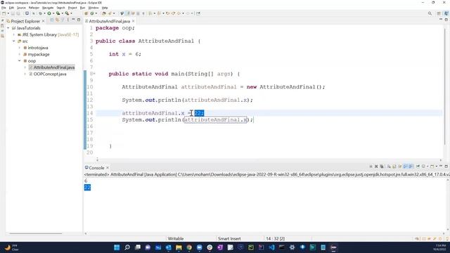Open Display Selected Console dropdown
The height and width of the screenshot is (253, 450).
(427, 167)
